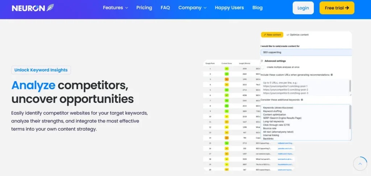Viewport: 371px width, 176px height.
Task: Open the neilpatel.com link in rank 15 row
Action: [285, 143]
